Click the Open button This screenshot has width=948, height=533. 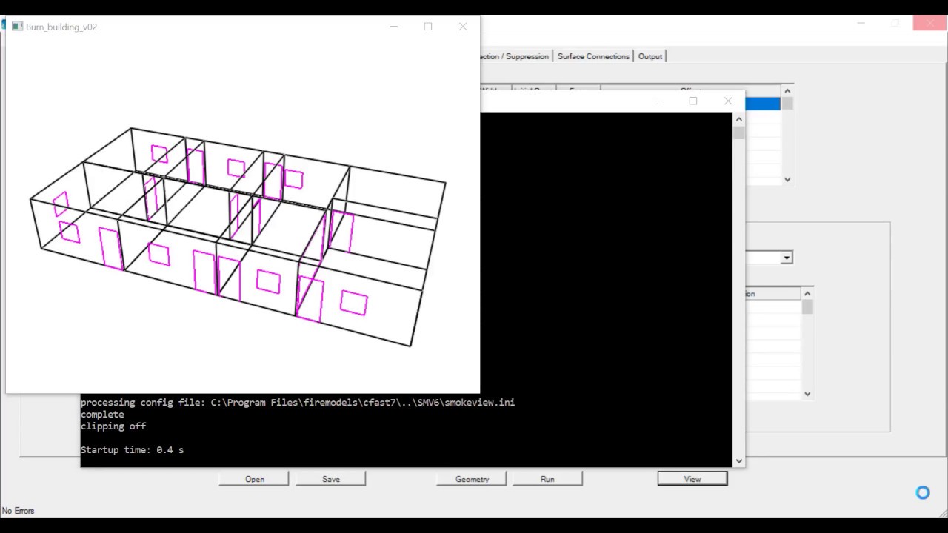pos(254,479)
